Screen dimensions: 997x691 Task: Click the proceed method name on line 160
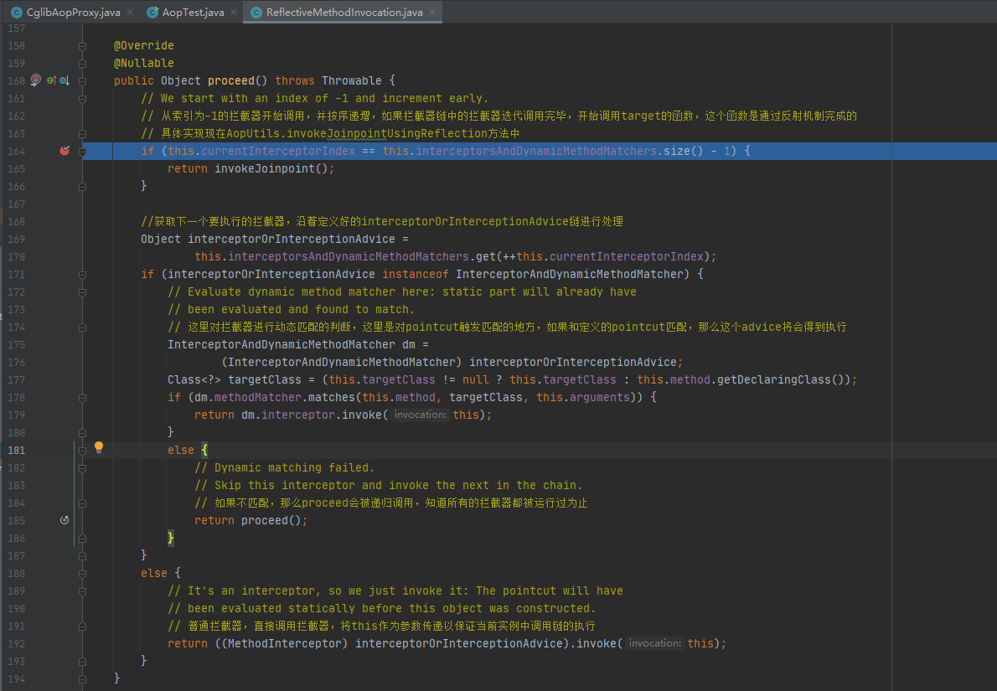coord(230,80)
